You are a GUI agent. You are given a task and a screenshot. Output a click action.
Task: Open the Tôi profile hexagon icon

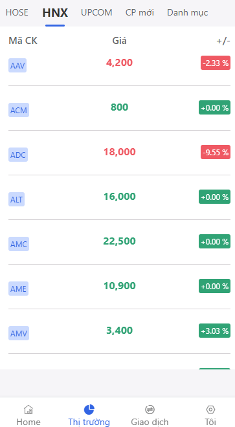210,410
